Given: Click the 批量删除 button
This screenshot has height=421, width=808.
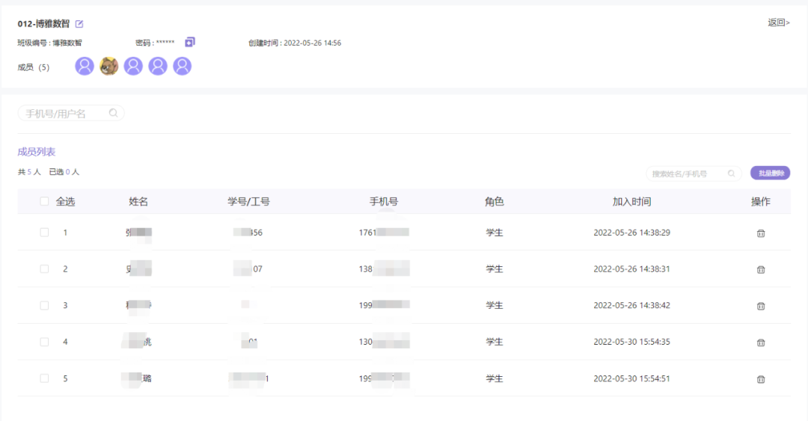Looking at the screenshot, I should point(771,173).
